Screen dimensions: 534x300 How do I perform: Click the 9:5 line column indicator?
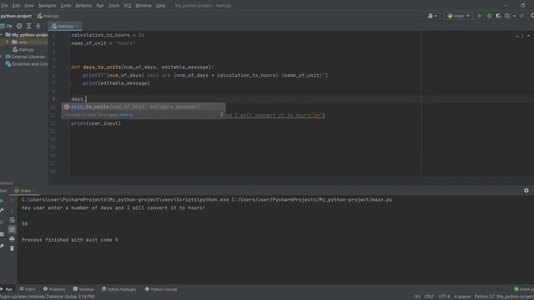click(x=417, y=297)
